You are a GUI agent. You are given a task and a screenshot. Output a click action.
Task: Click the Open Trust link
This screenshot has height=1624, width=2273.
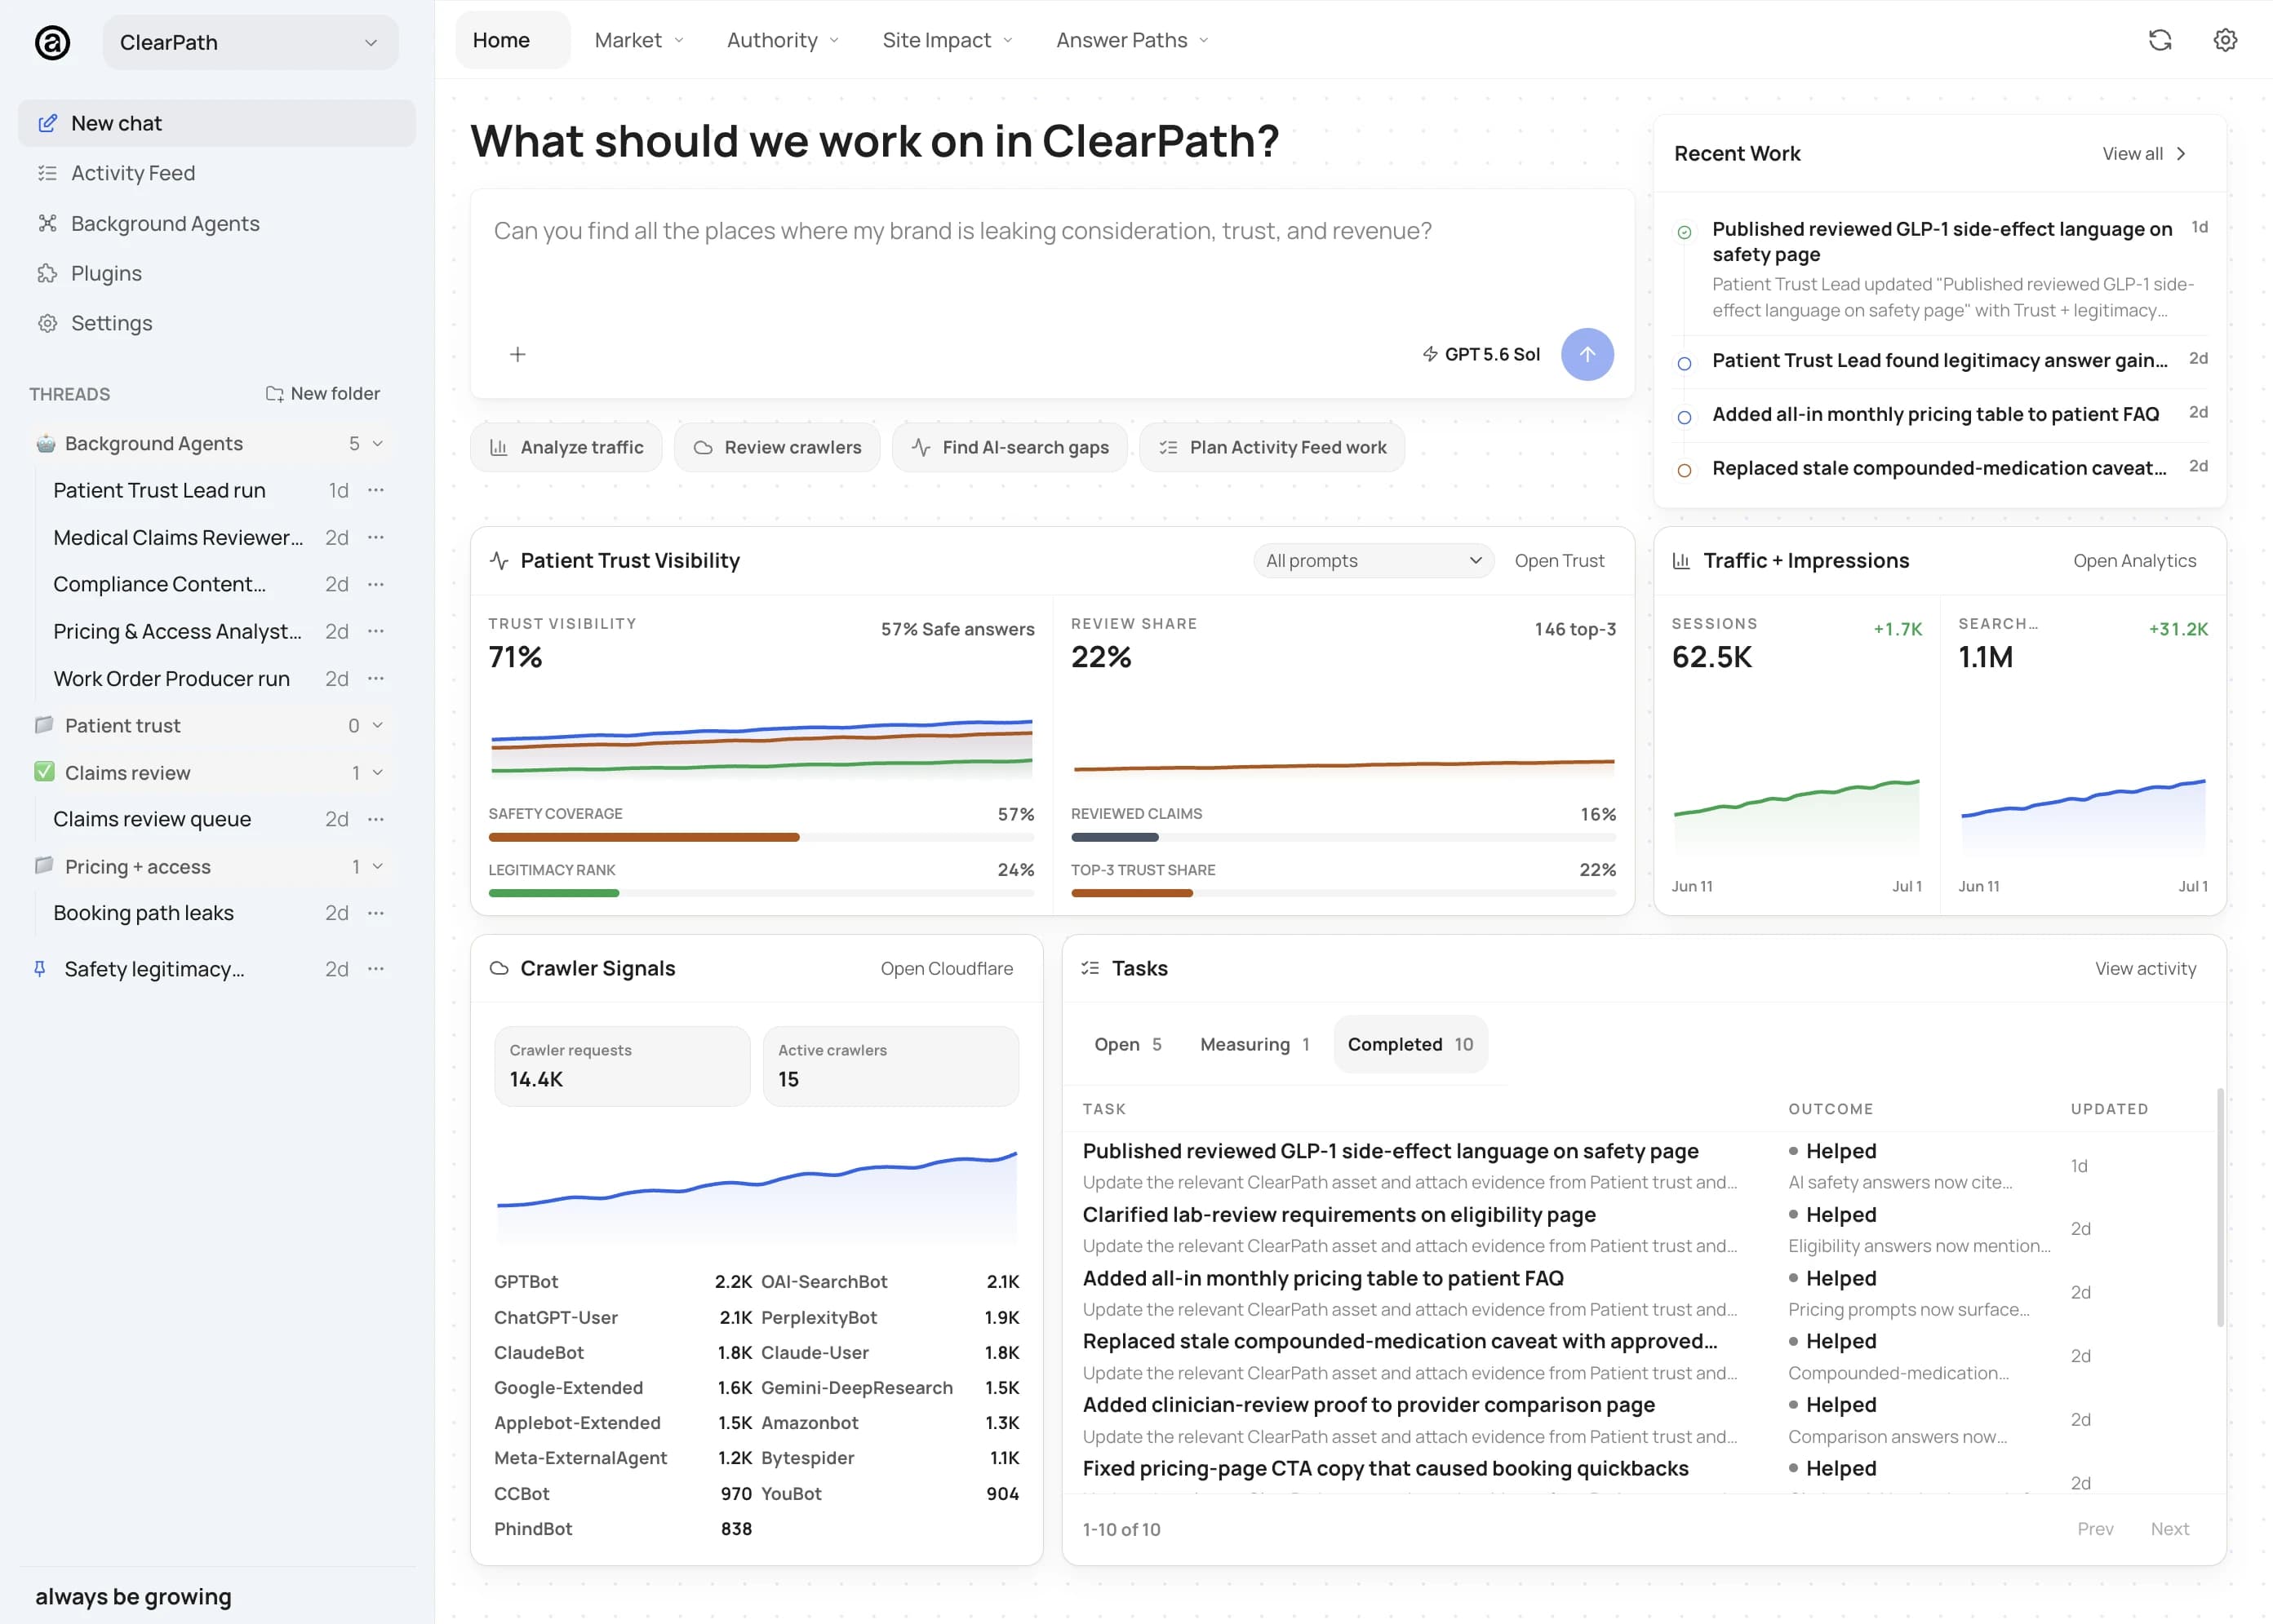[x=1559, y=561]
